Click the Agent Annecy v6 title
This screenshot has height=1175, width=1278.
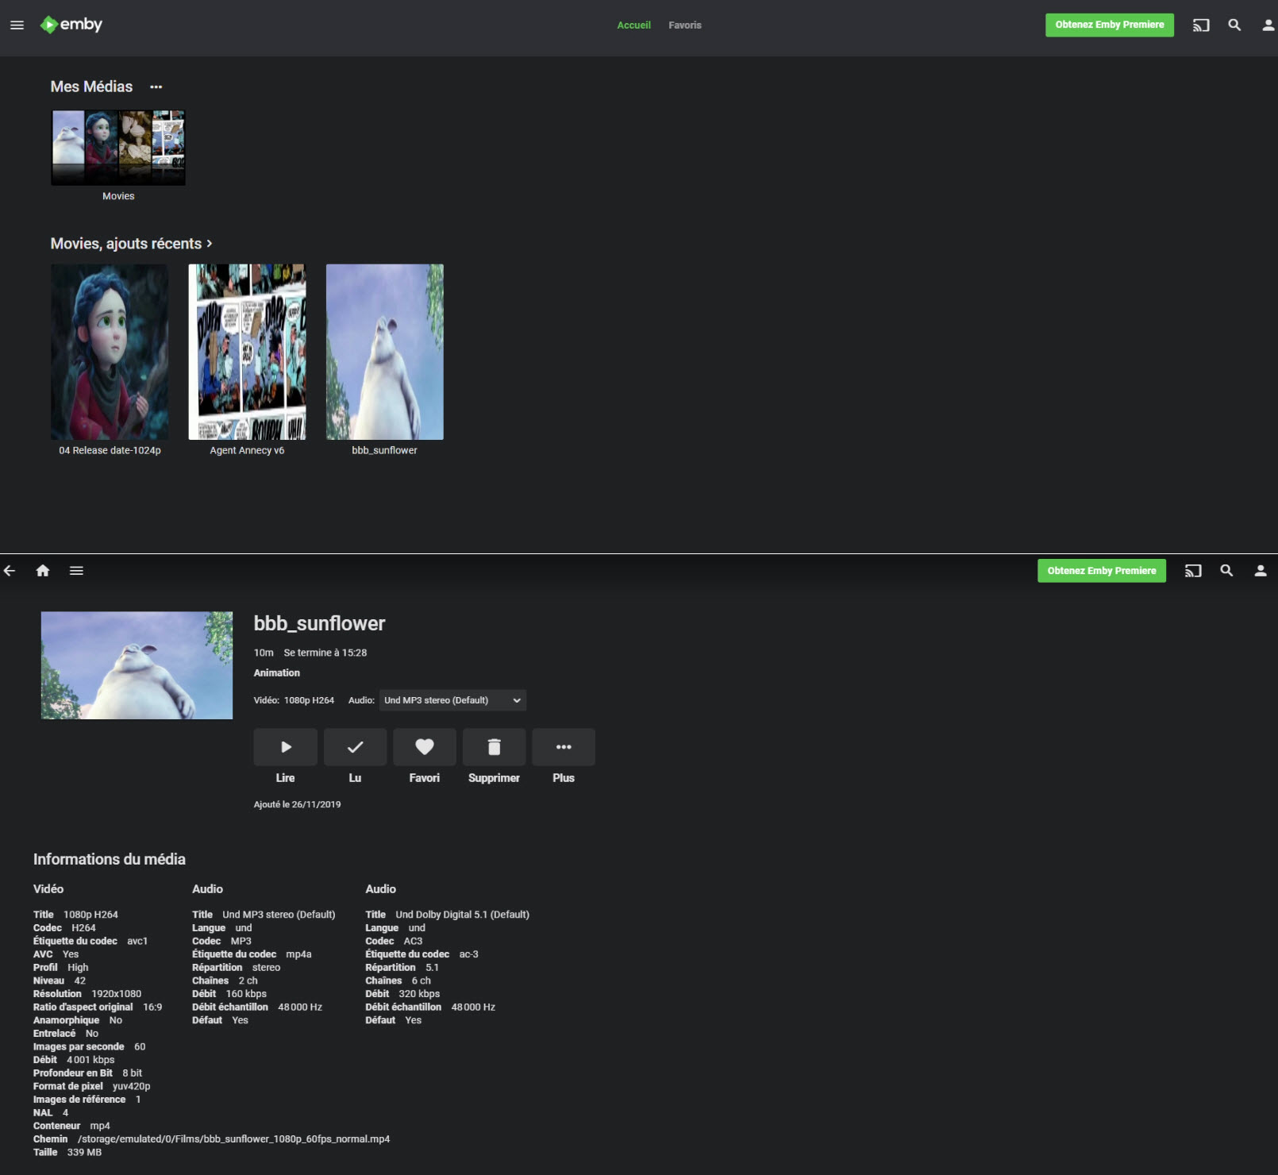(x=247, y=450)
